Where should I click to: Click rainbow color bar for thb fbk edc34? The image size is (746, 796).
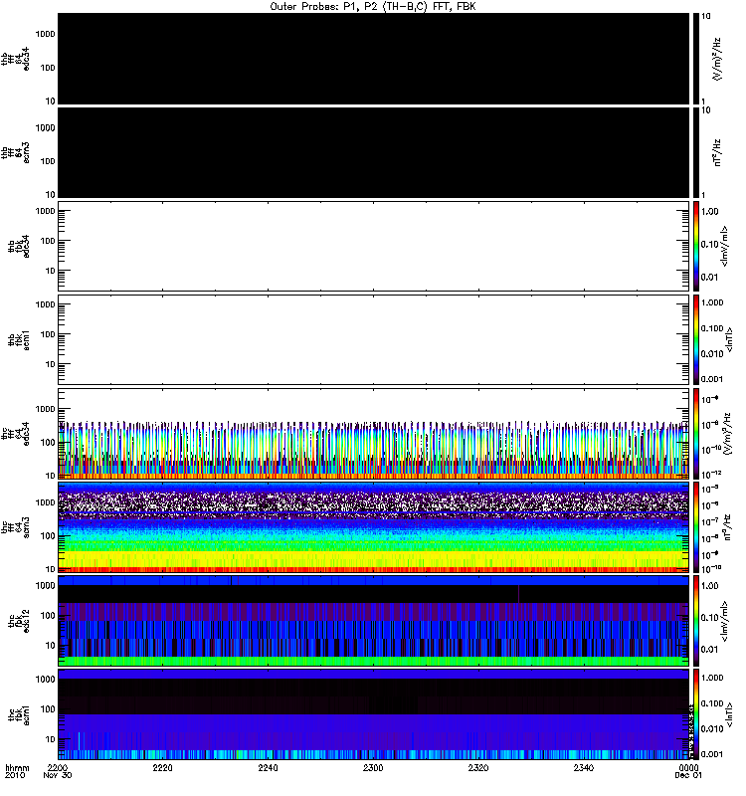click(695, 246)
